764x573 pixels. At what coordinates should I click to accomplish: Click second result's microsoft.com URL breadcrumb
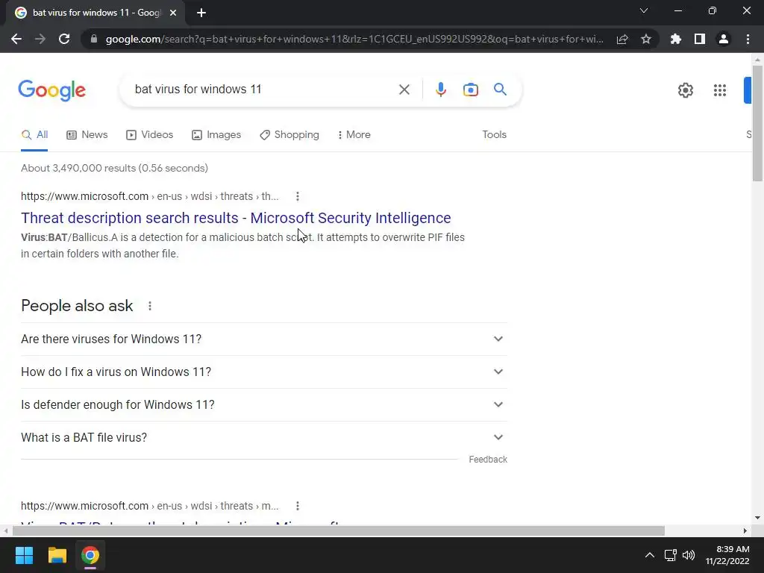(x=149, y=506)
